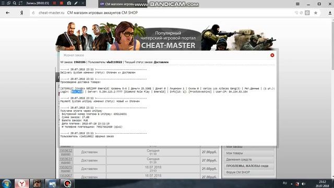The height and width of the screenshot is (188, 334).
Task: Bookmark the page with the star icon
Action: coord(316,13)
